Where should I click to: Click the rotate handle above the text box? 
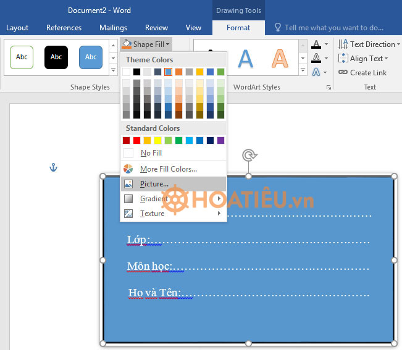248,155
